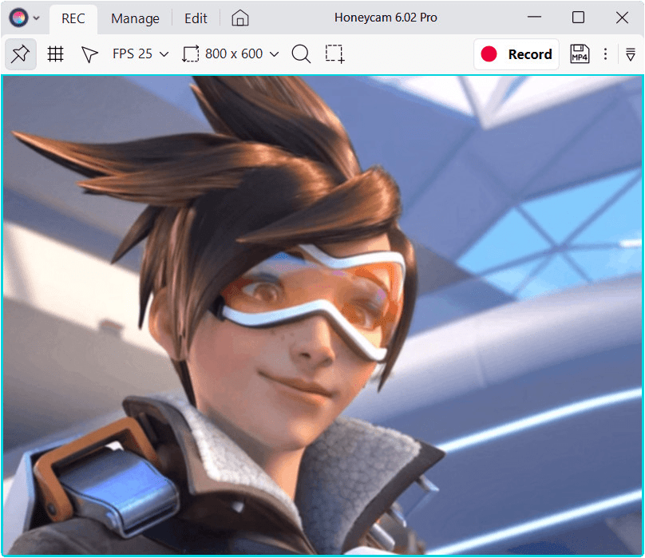
Task: Click the home icon
Action: tap(240, 18)
